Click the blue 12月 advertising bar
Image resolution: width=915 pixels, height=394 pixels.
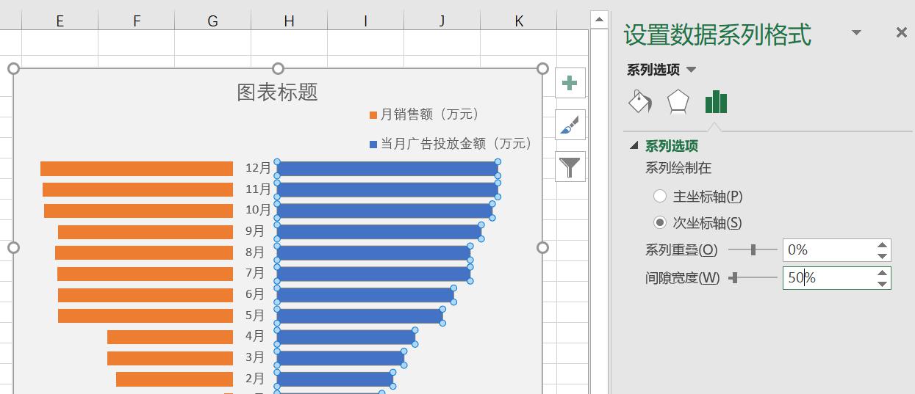[387, 169]
